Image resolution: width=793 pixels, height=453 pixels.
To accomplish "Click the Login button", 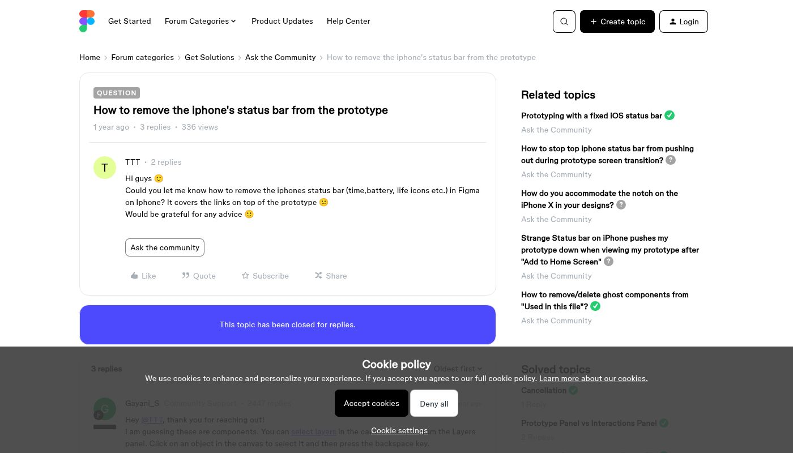I will point(684,22).
